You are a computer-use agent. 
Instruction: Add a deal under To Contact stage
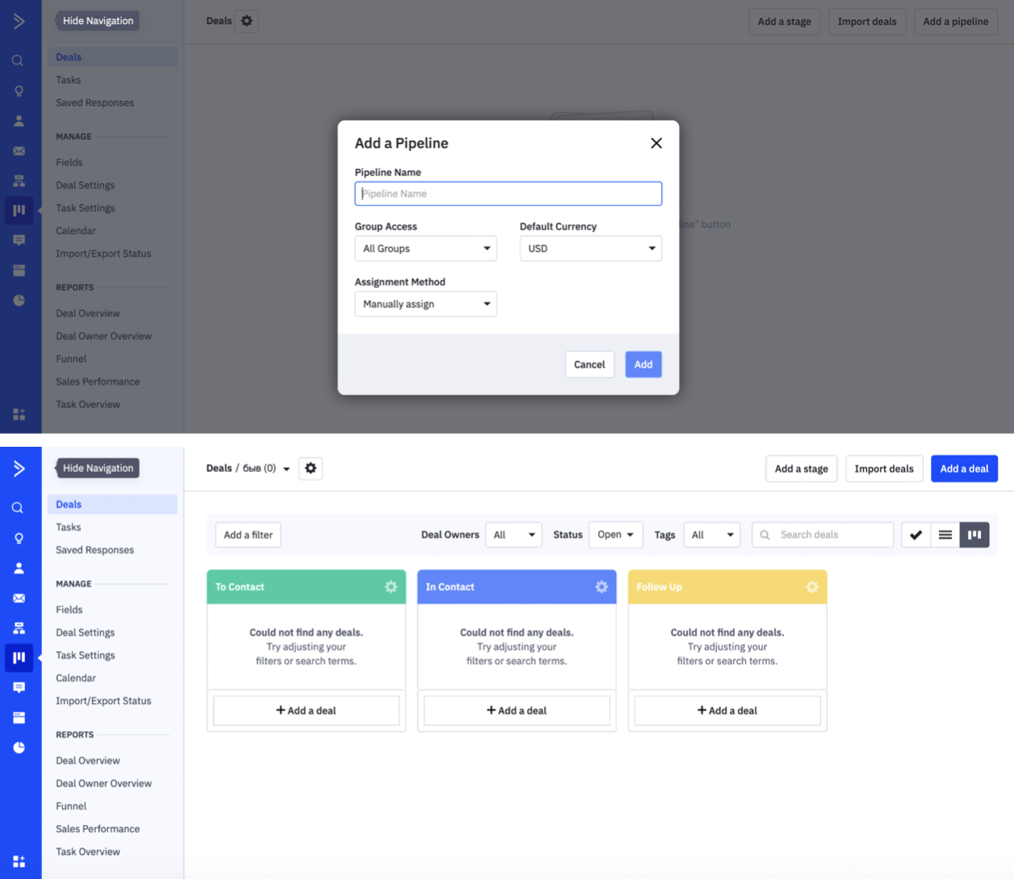pos(306,711)
